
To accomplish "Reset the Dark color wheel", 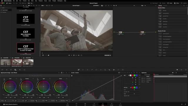I will (16, 79).
